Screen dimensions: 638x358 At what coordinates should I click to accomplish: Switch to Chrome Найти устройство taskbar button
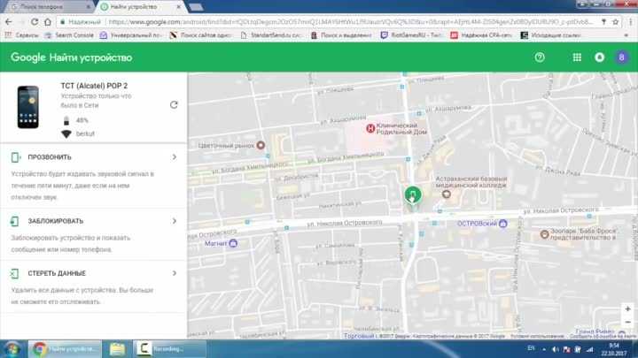[x=65, y=349]
